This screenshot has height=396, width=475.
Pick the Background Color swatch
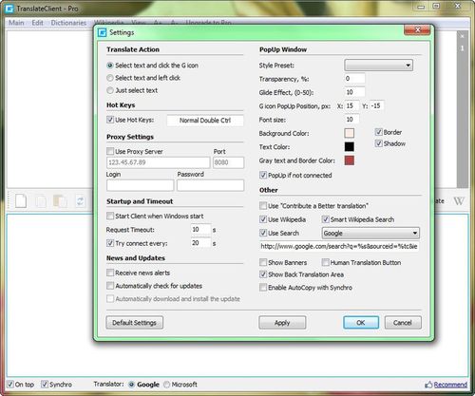coord(350,133)
